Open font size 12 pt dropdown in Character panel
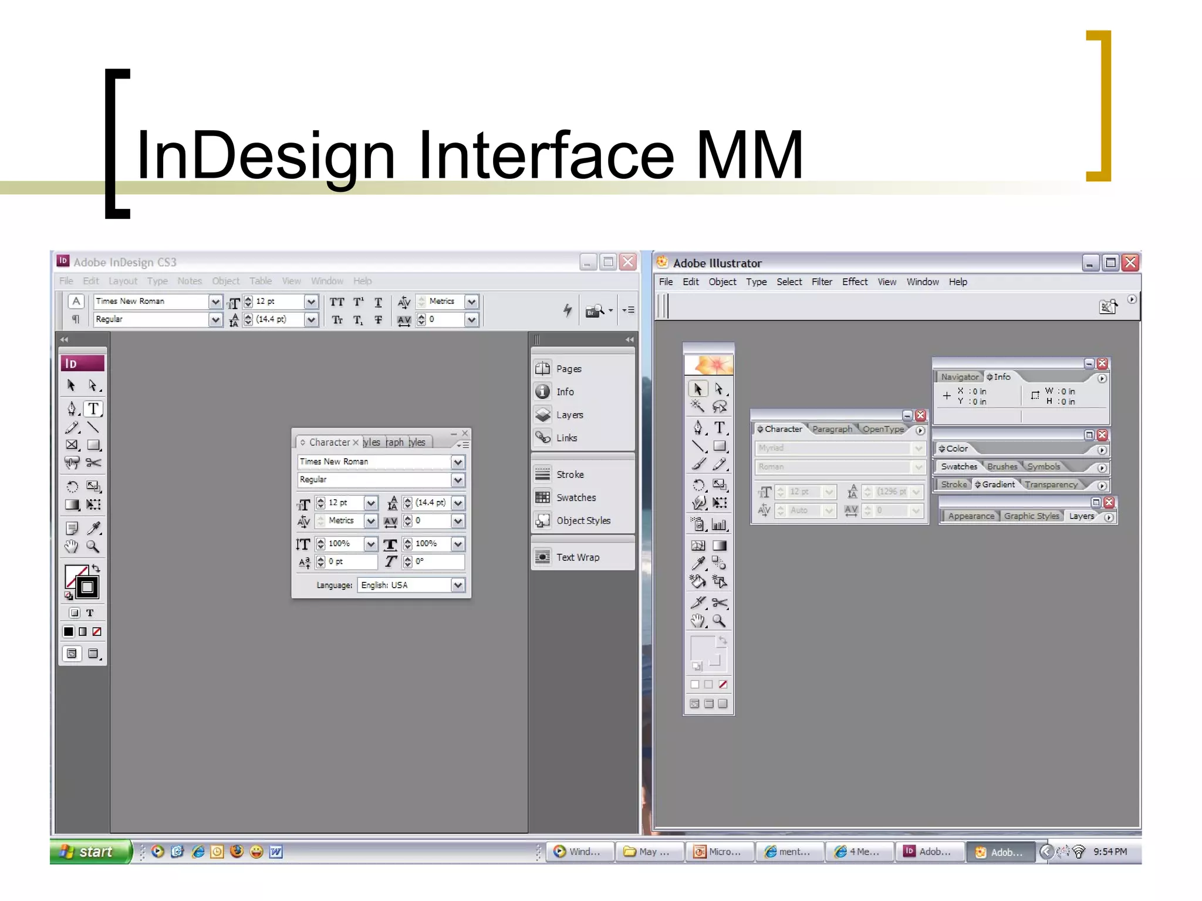Image resolution: width=1202 pixels, height=901 pixels. click(370, 503)
